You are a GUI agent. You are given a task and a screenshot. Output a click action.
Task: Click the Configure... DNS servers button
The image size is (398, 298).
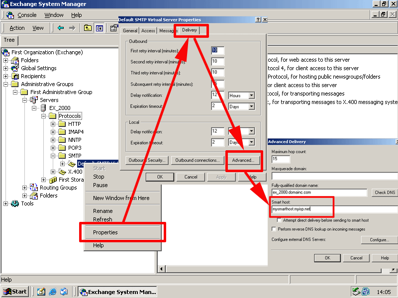click(379, 240)
